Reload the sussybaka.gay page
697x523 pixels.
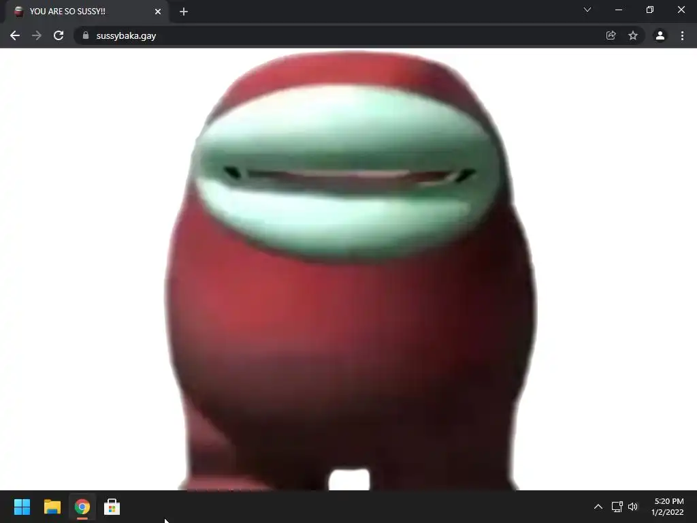click(x=59, y=35)
